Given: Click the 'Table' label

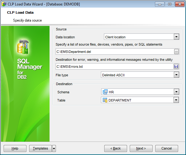Looking at the screenshot, I should click(x=61, y=100).
